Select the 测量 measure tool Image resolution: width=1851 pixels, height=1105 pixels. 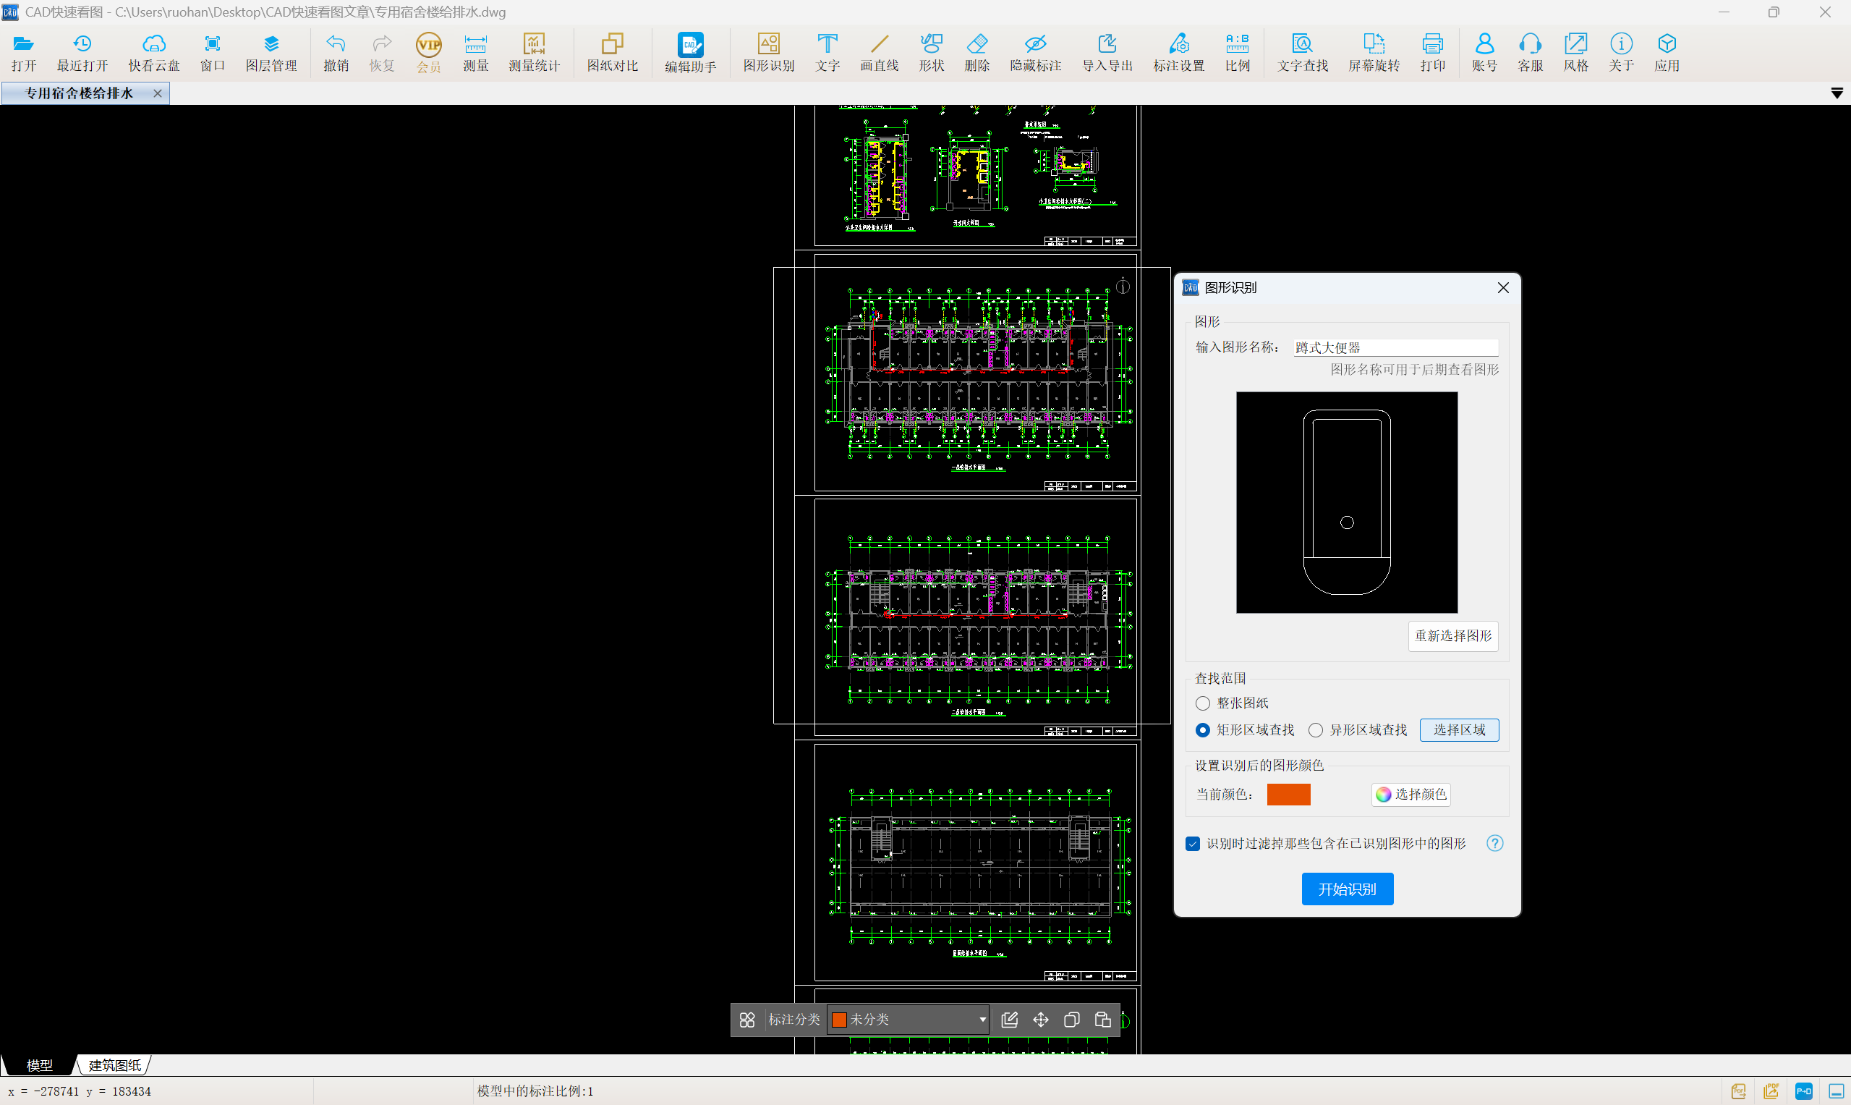point(475,52)
